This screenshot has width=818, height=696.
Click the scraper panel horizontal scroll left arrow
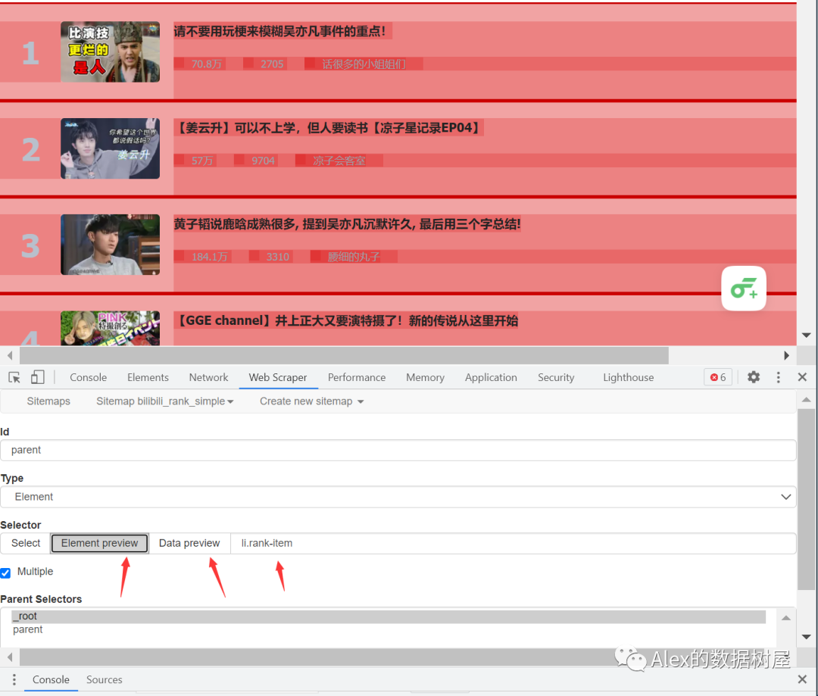pyautogui.click(x=10, y=657)
